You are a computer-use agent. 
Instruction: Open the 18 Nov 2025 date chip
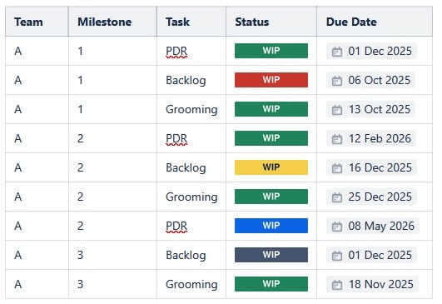coord(372,284)
